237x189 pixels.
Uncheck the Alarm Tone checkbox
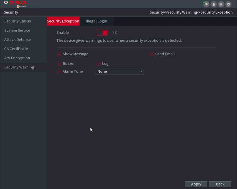59,72
